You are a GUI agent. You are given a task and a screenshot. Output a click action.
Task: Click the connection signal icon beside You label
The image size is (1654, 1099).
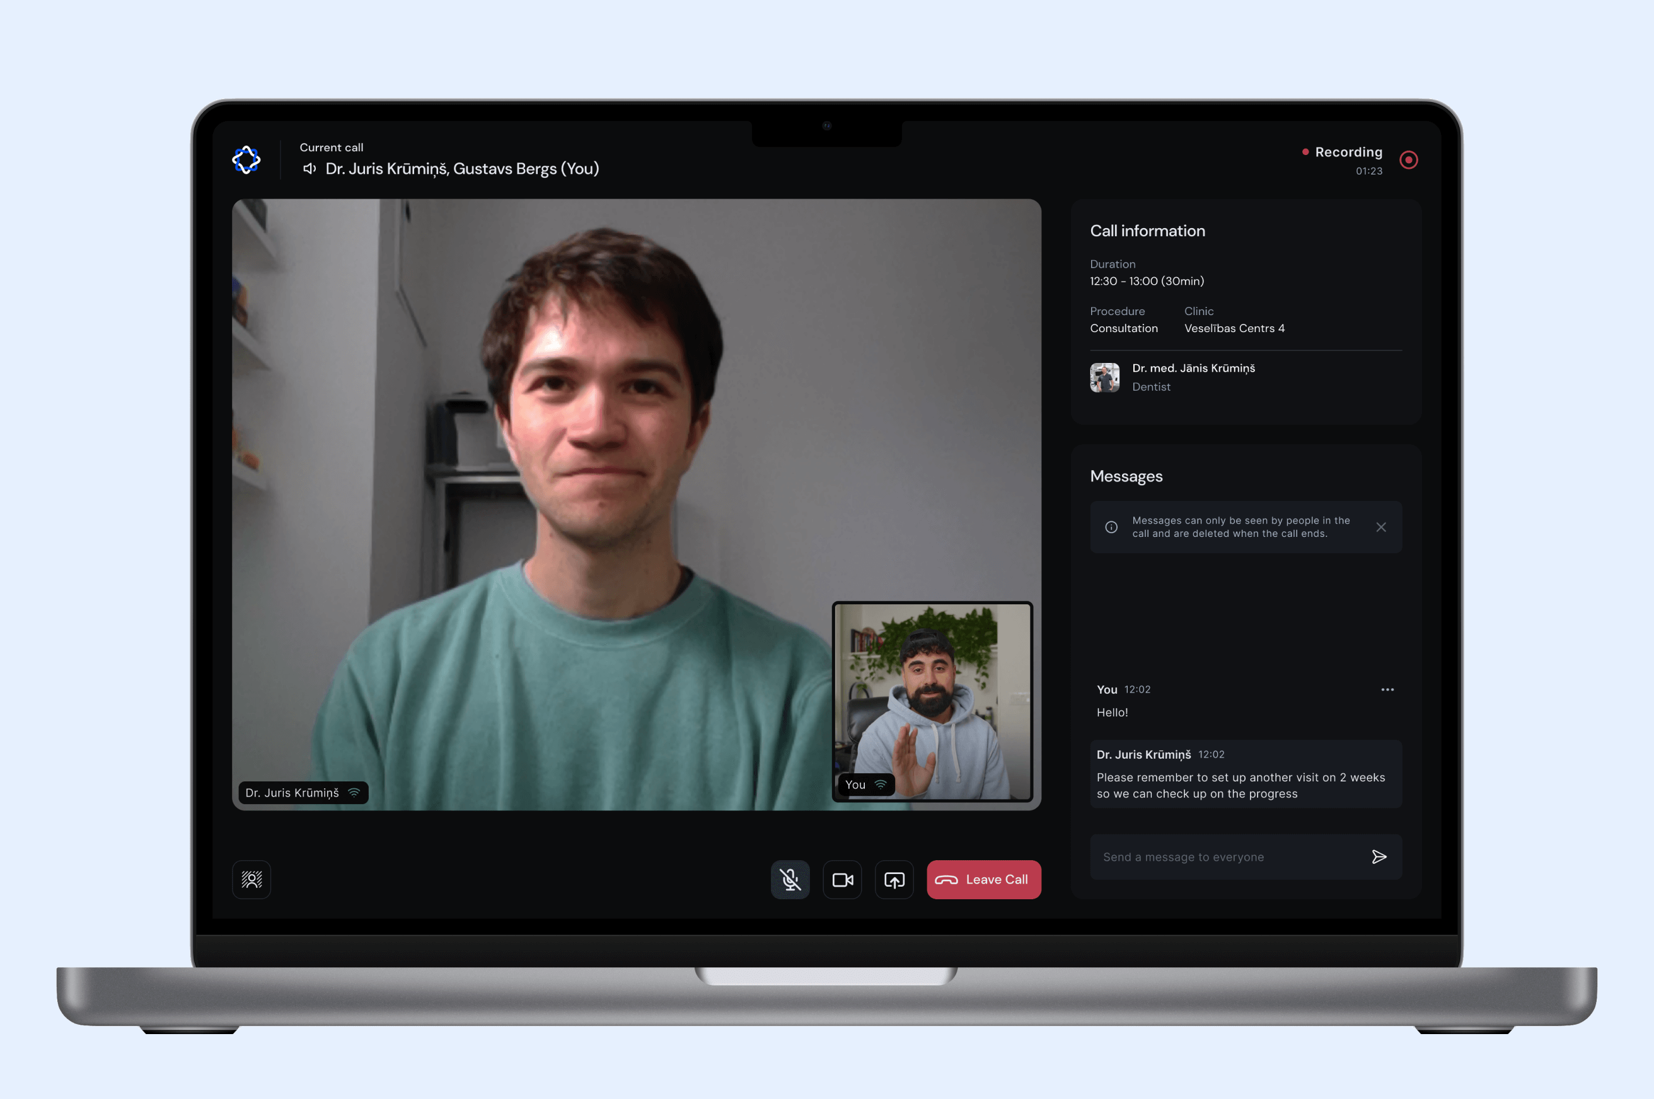click(x=881, y=785)
